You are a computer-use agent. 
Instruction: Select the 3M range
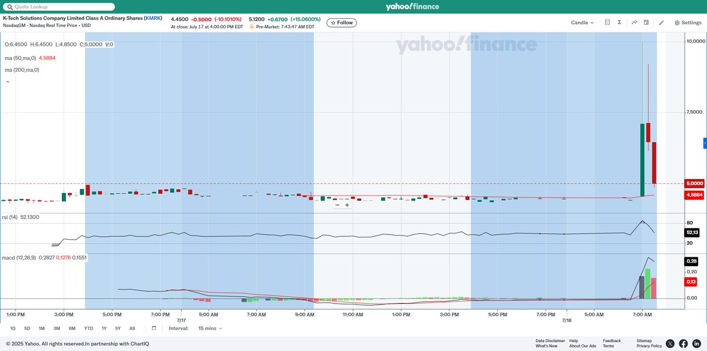57,328
